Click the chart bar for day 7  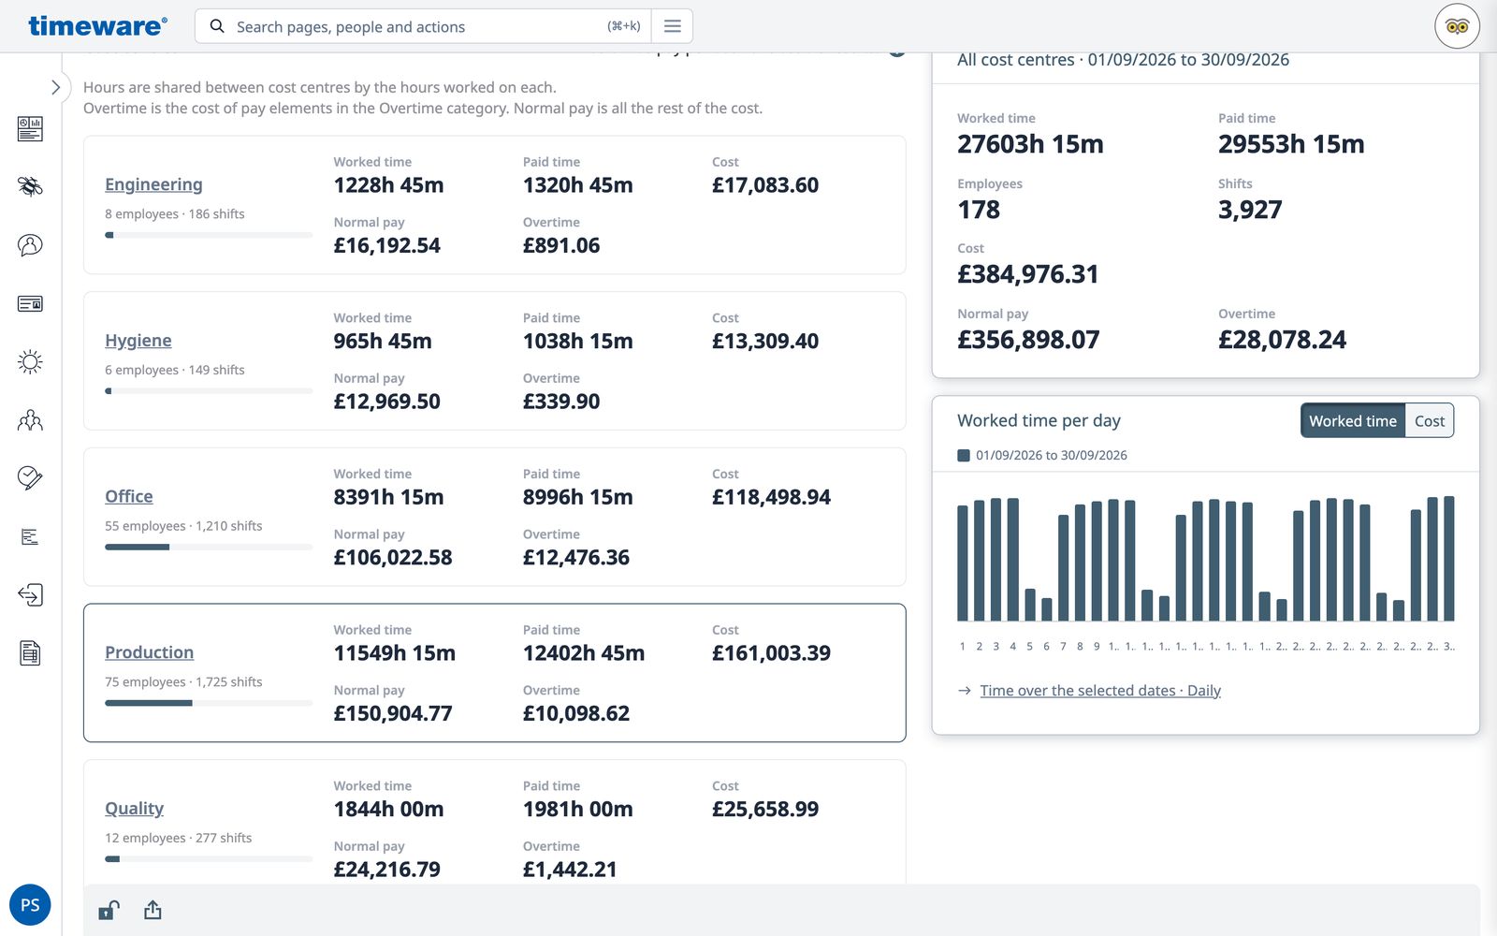point(1063,567)
